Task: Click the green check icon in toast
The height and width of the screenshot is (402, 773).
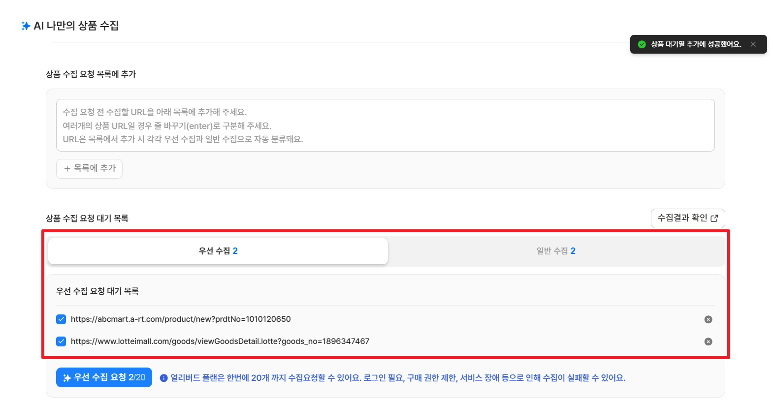Action: (642, 44)
